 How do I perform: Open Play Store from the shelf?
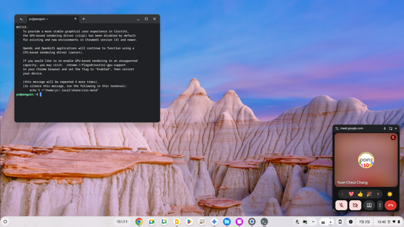click(189, 221)
